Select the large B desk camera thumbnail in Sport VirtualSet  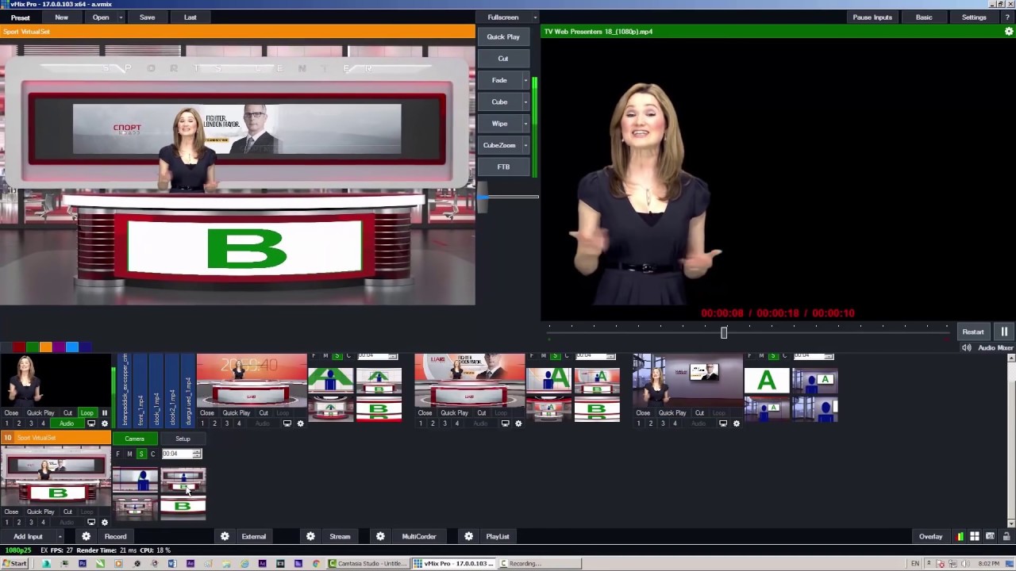tap(183, 506)
